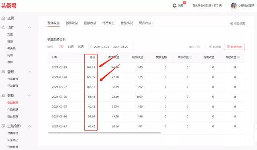This screenshot has width=257, height=150.
Task: Switch to the 整体收益 tab
Action: point(53,23)
